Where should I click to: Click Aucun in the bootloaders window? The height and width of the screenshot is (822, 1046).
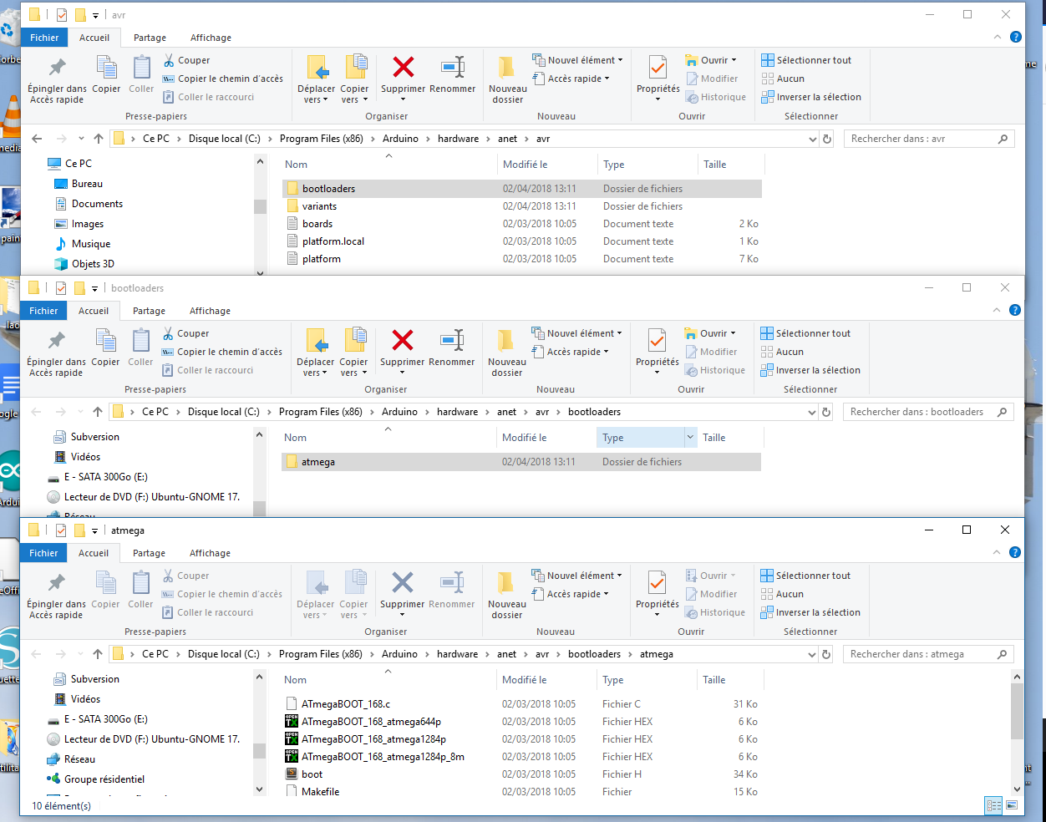[x=783, y=352]
